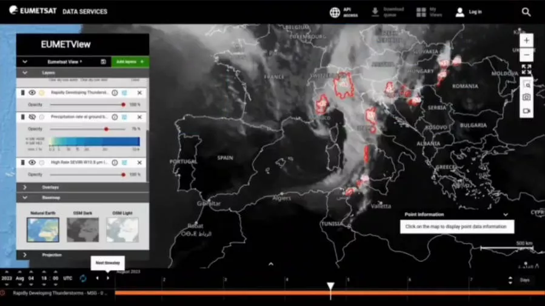This screenshot has width=545, height=306.
Task: Click the refresh time icon next to UTC
Action: tap(83, 278)
